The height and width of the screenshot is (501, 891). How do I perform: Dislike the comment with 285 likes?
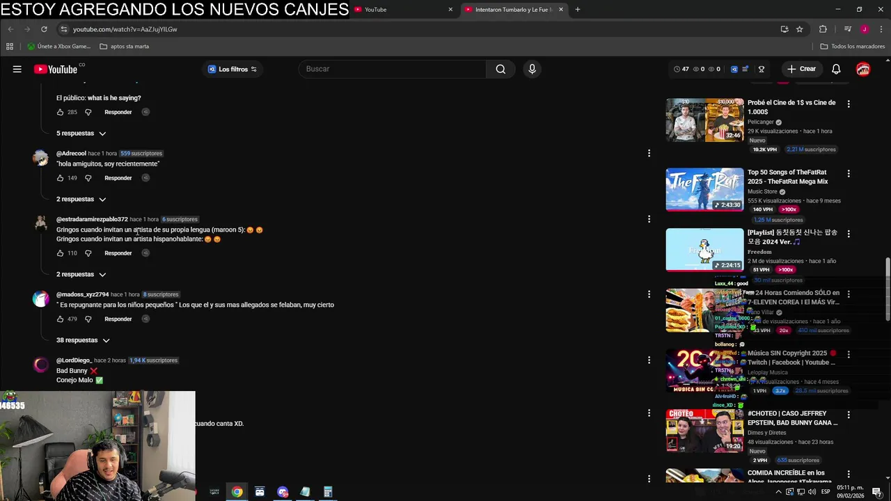pyautogui.click(x=88, y=112)
